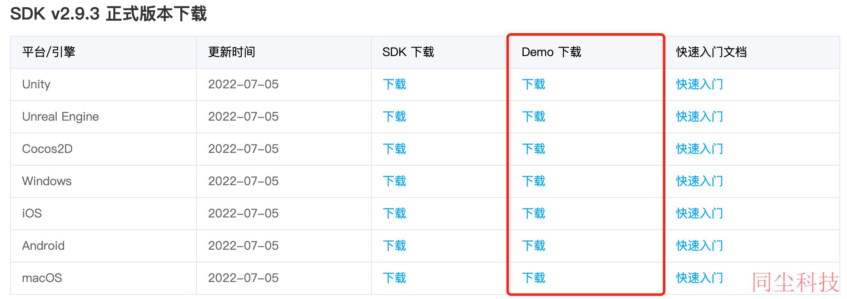Open macOS quick start link
The image size is (847, 299).
699,278
